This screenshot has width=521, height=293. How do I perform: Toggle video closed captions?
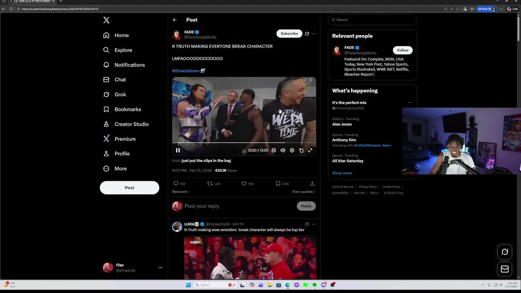[x=274, y=151]
